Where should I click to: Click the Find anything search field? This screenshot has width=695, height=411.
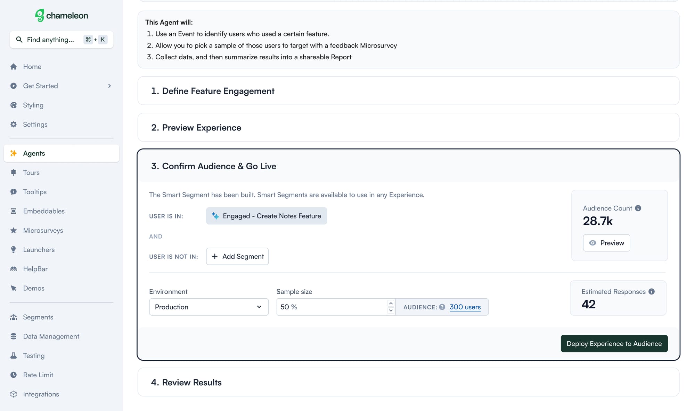(x=62, y=40)
